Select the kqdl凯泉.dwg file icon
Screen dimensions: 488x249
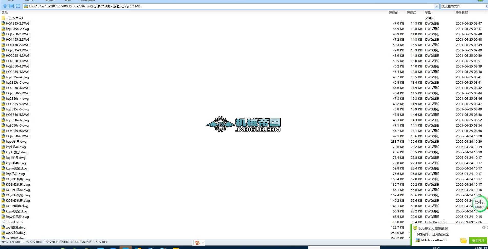pyautogui.click(x=3, y=147)
